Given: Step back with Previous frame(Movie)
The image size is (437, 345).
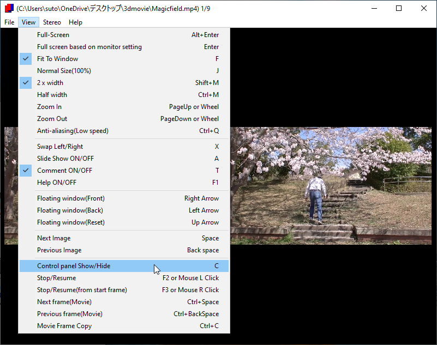Looking at the screenshot, I should tap(124, 314).
